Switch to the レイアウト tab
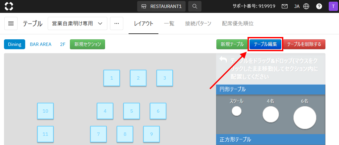Image resolution: width=339 pixels, height=145 pixels. (143, 24)
